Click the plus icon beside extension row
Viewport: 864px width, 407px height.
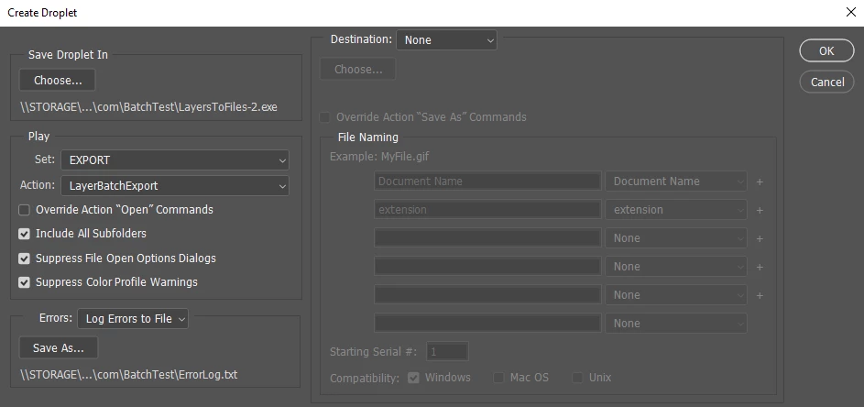(x=760, y=210)
